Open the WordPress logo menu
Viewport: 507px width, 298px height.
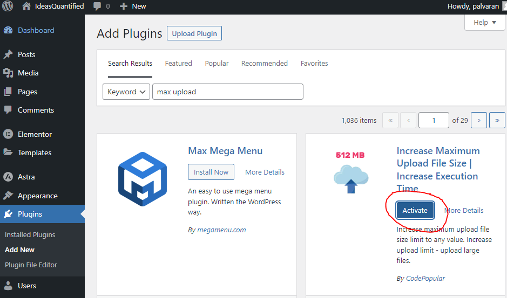tap(8, 6)
